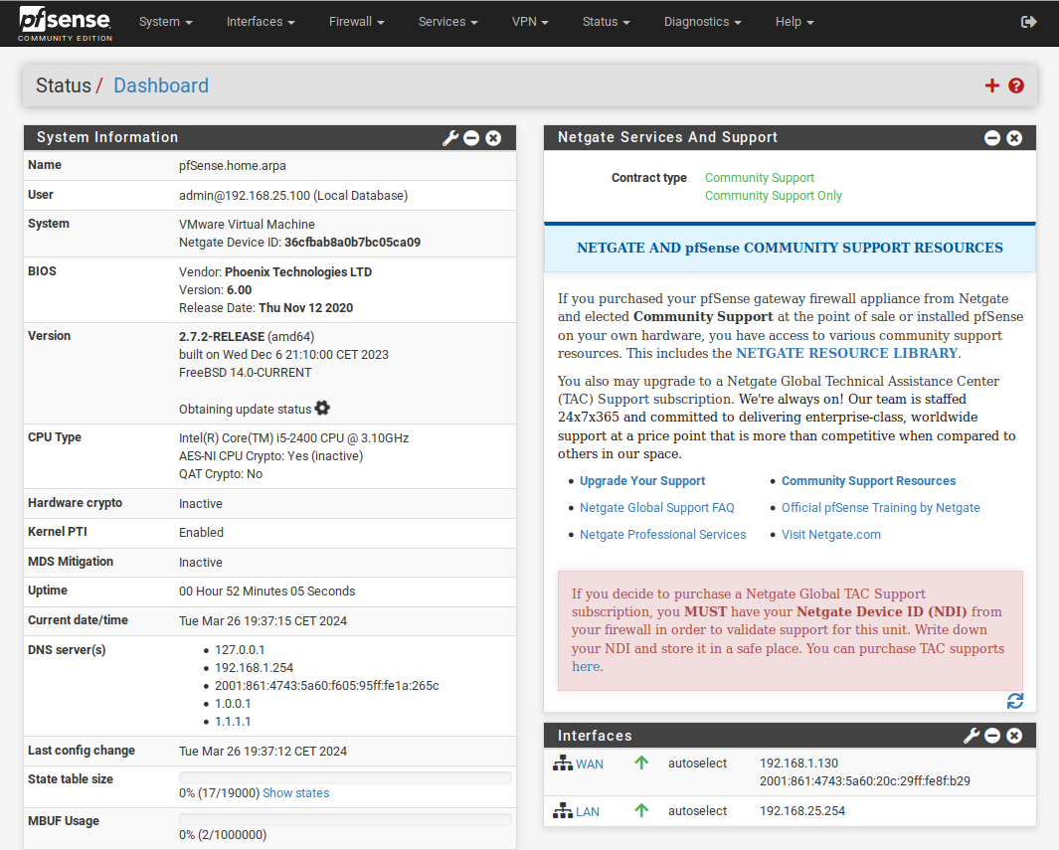Collapse the Interfaces widget panel
This screenshot has width=1059, height=850.
point(992,736)
